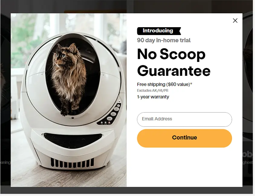Click the dark step mat on litter box

(x=73, y=140)
